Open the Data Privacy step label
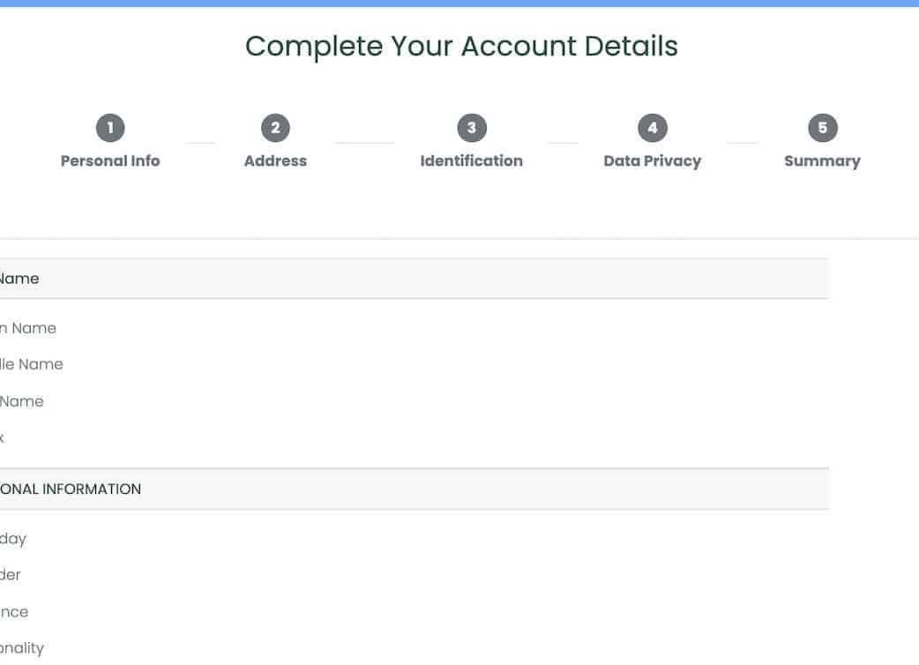This screenshot has width=919, height=665. click(x=652, y=161)
